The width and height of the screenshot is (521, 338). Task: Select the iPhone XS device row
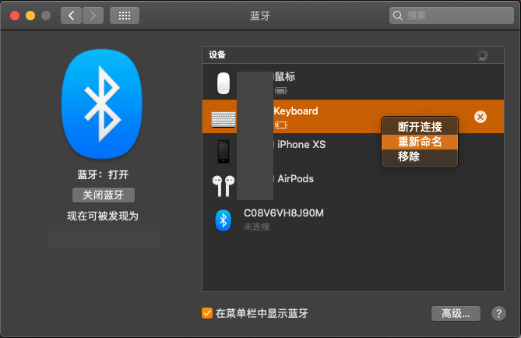[327, 151]
